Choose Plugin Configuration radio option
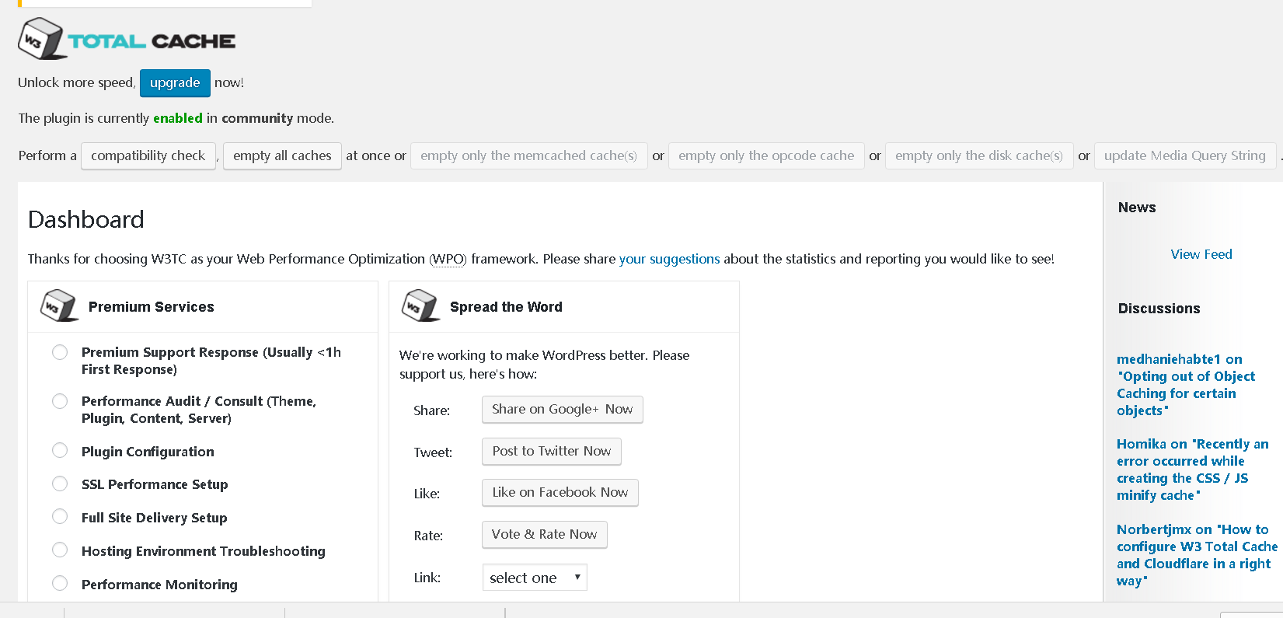Screen dimensions: 1283x618 [x=60, y=450]
